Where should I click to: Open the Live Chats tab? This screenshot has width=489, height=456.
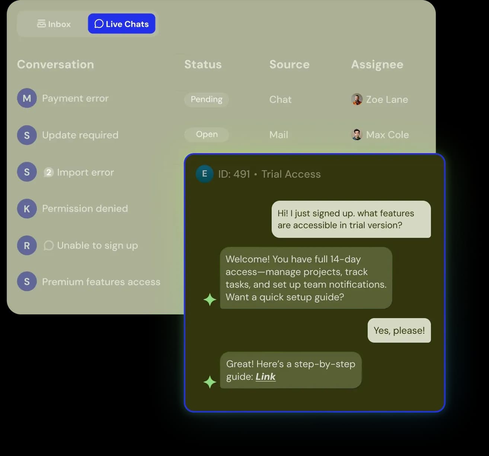coord(122,23)
